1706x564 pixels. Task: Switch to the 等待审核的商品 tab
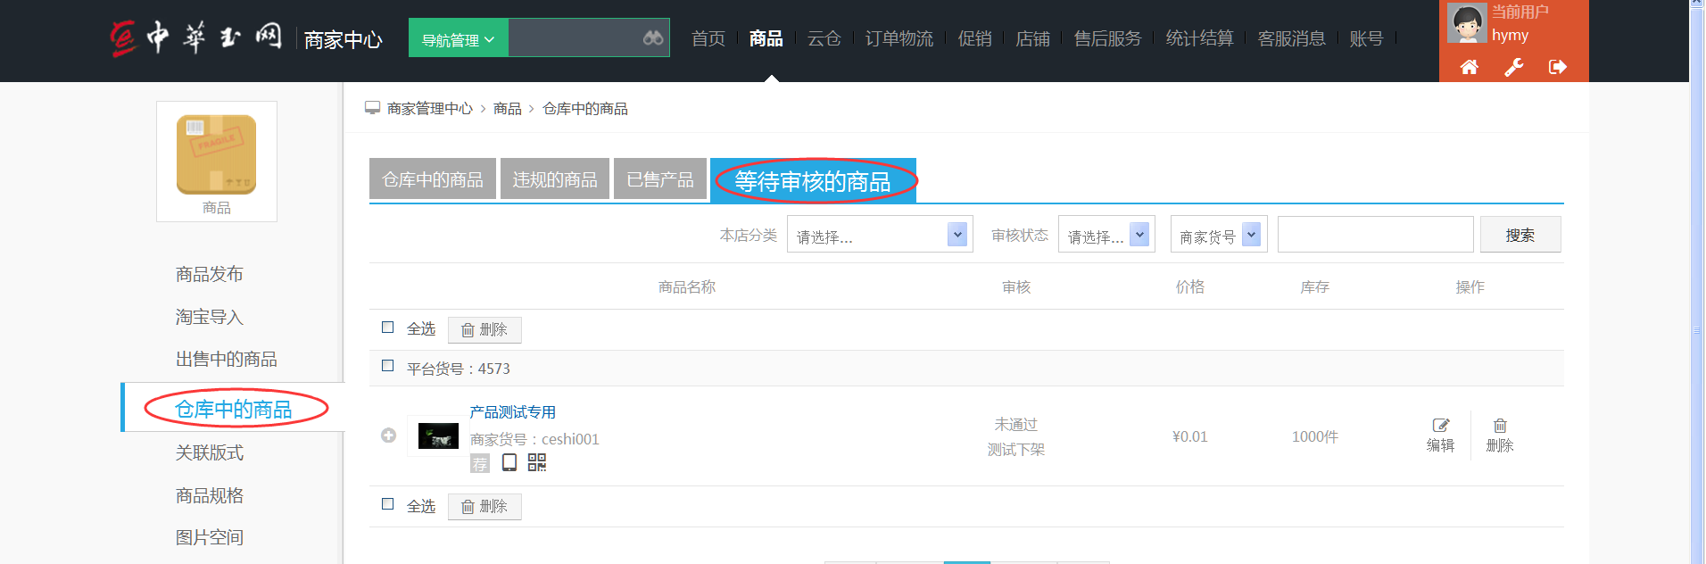tap(813, 180)
